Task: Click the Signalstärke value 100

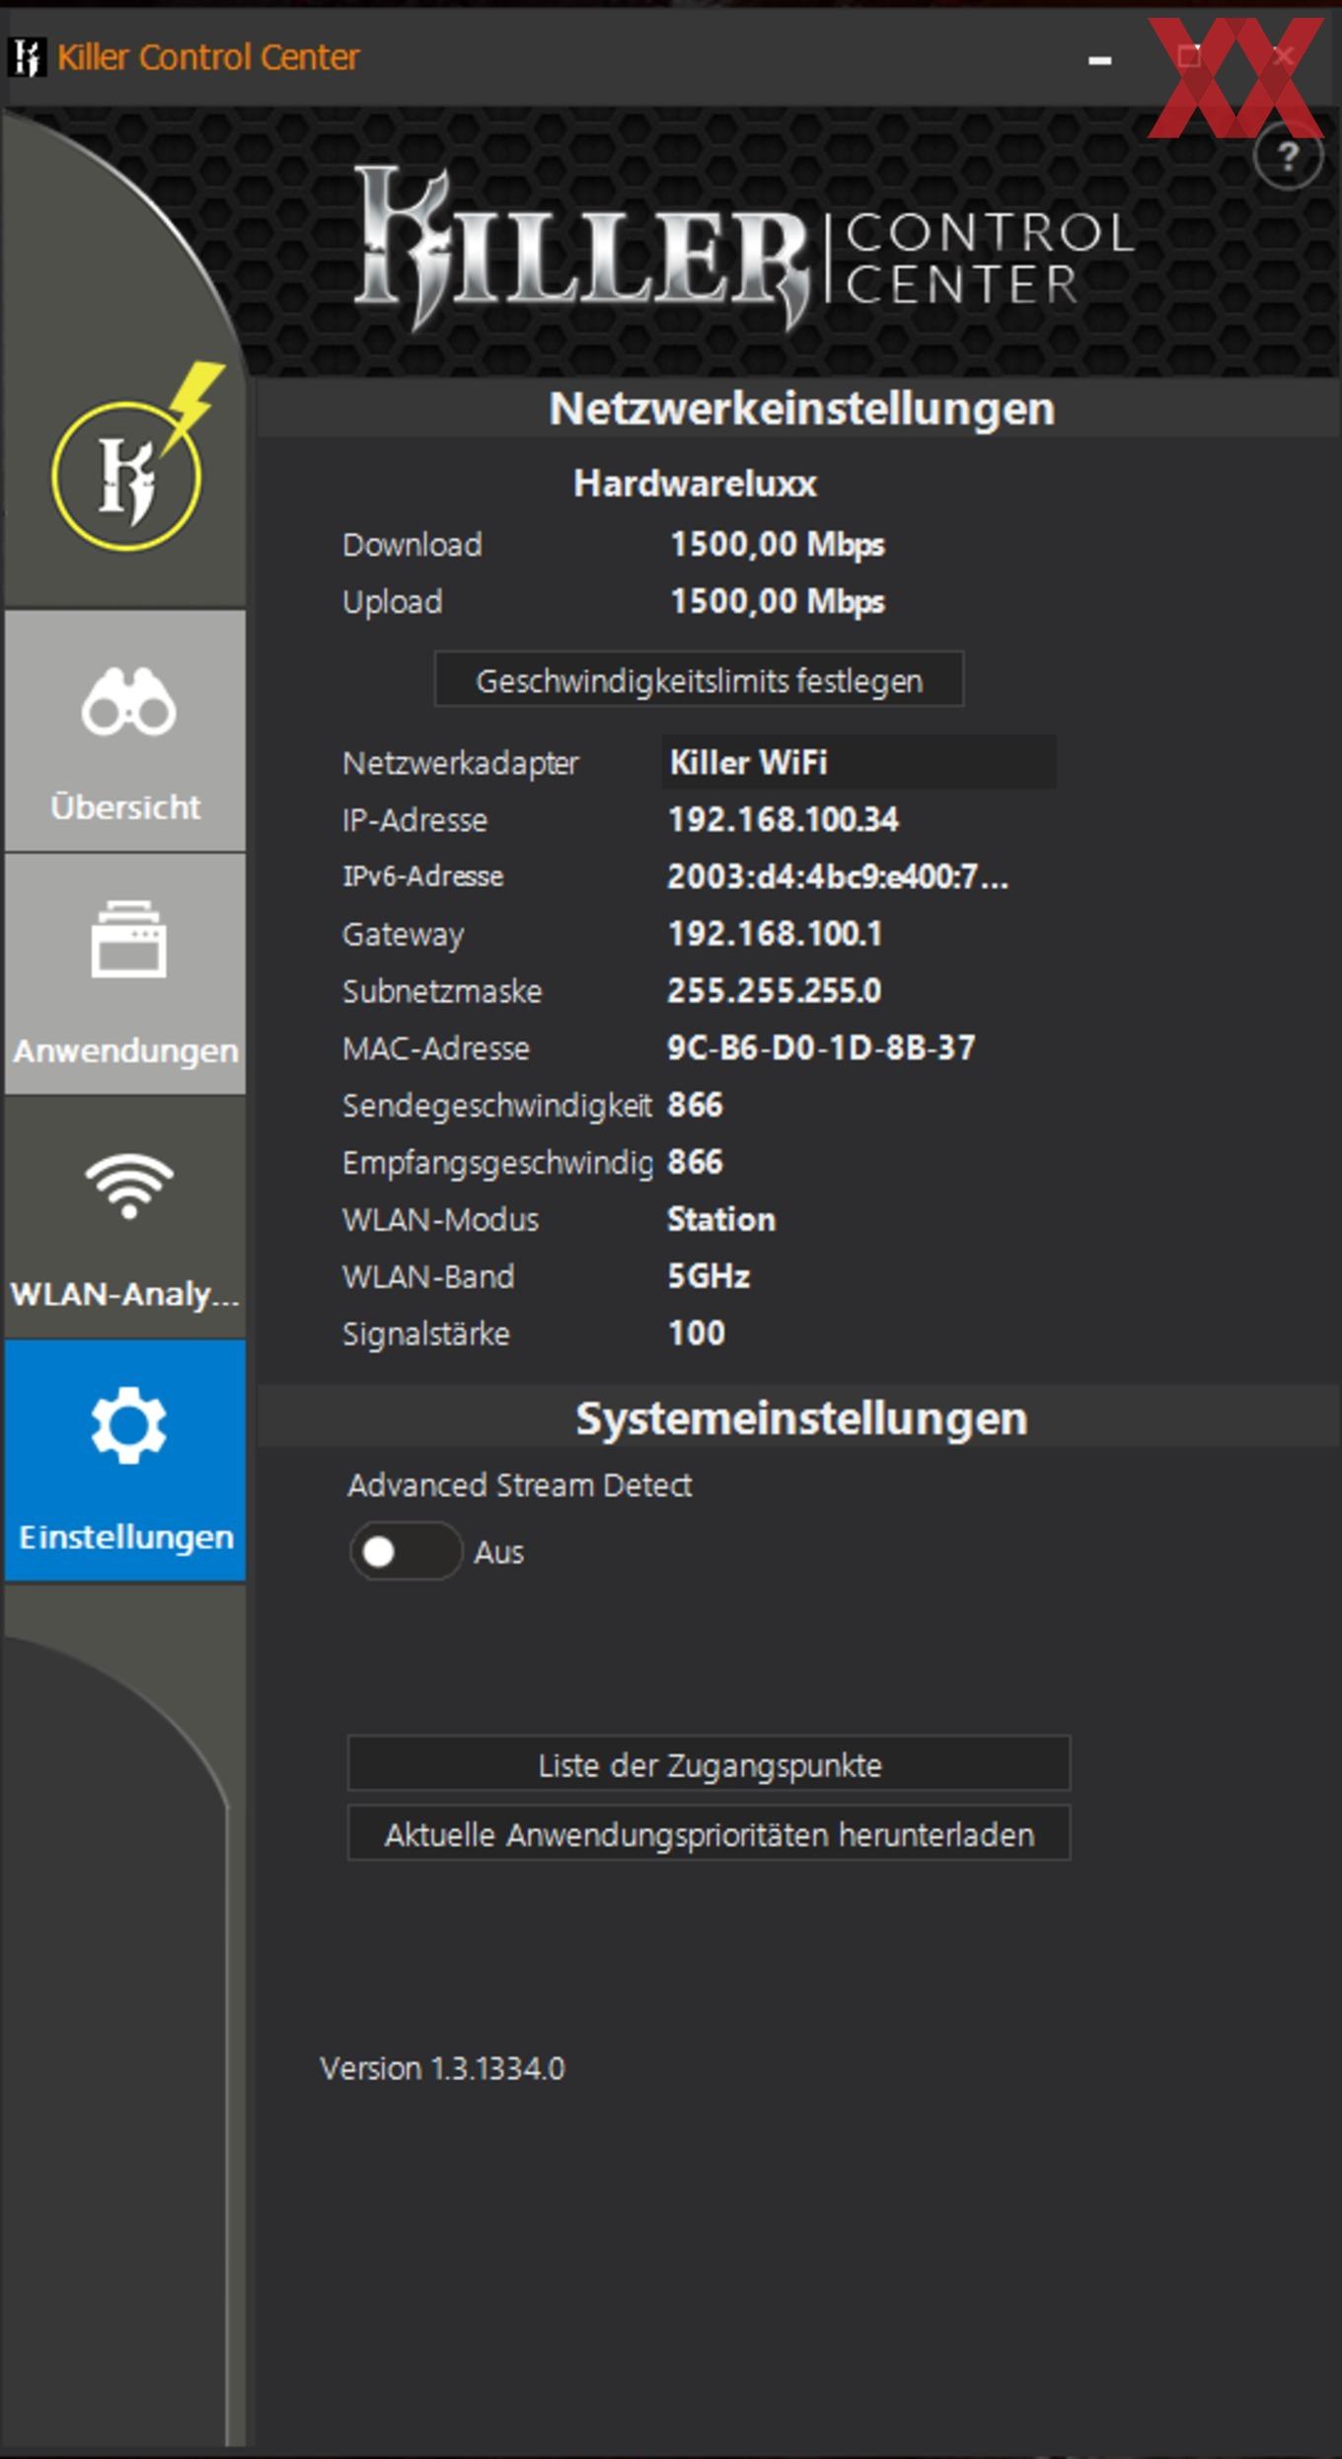Action: (x=697, y=1334)
